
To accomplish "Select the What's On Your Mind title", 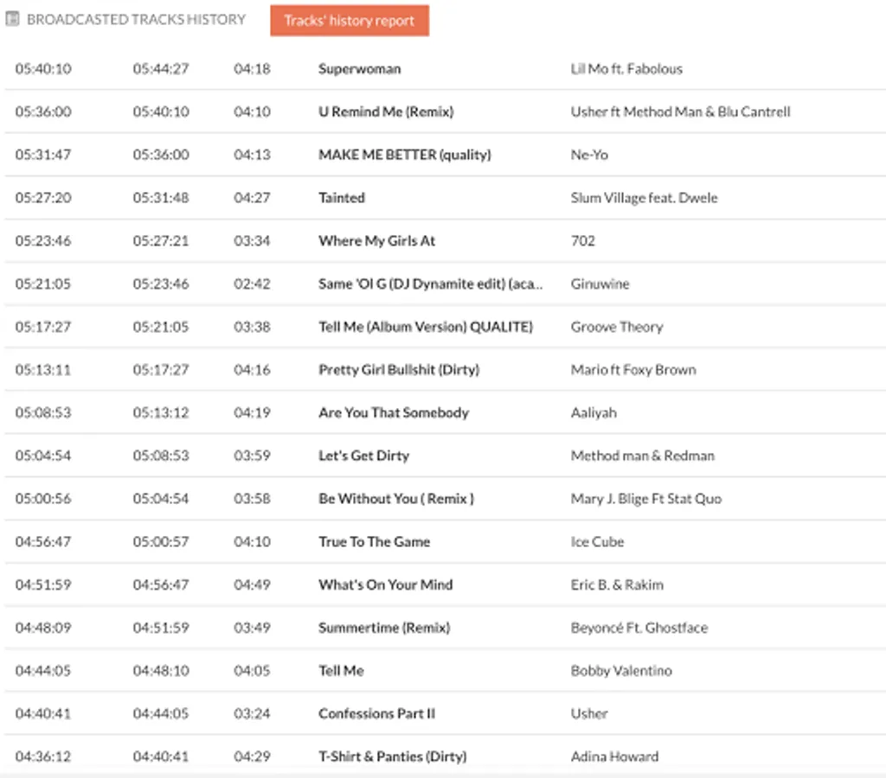I will (x=385, y=585).
